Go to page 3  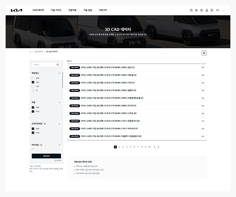point(123,147)
